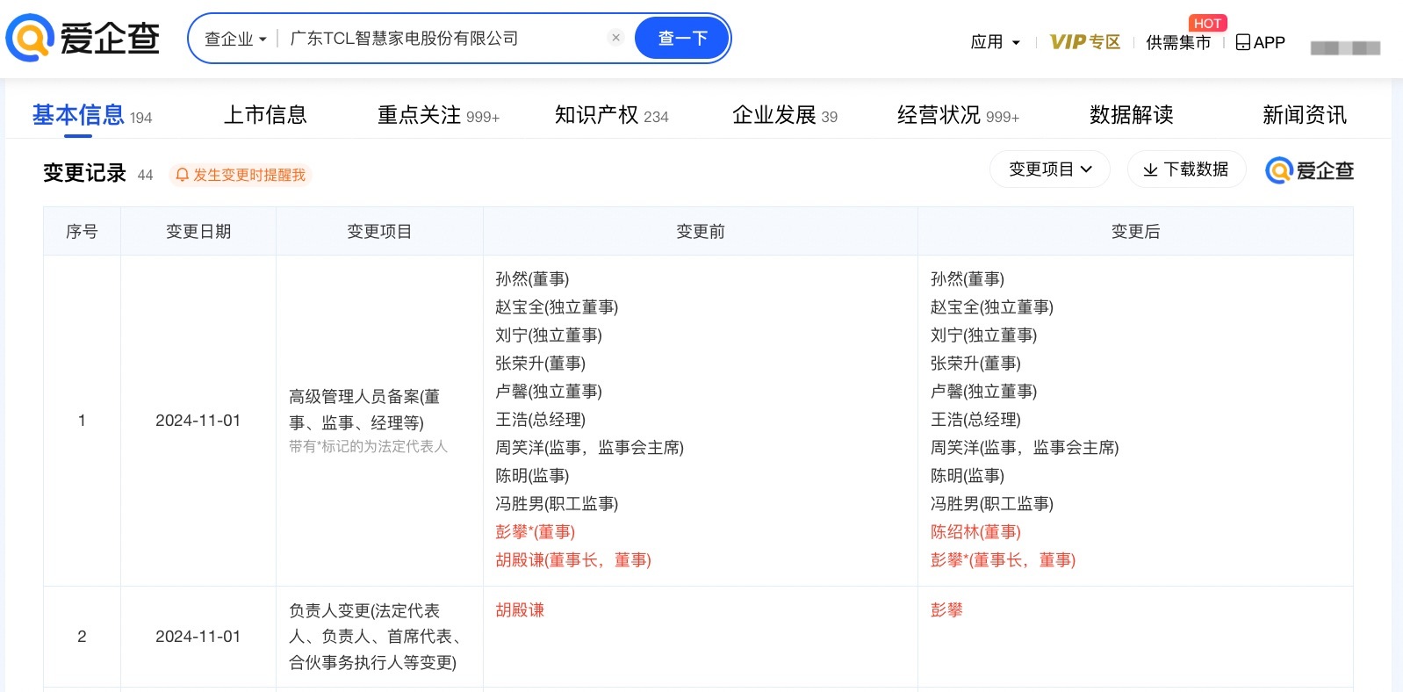The height and width of the screenshot is (692, 1403).
Task: Click 冯胜男(职工监事) in 变更前 column
Action: point(557,504)
